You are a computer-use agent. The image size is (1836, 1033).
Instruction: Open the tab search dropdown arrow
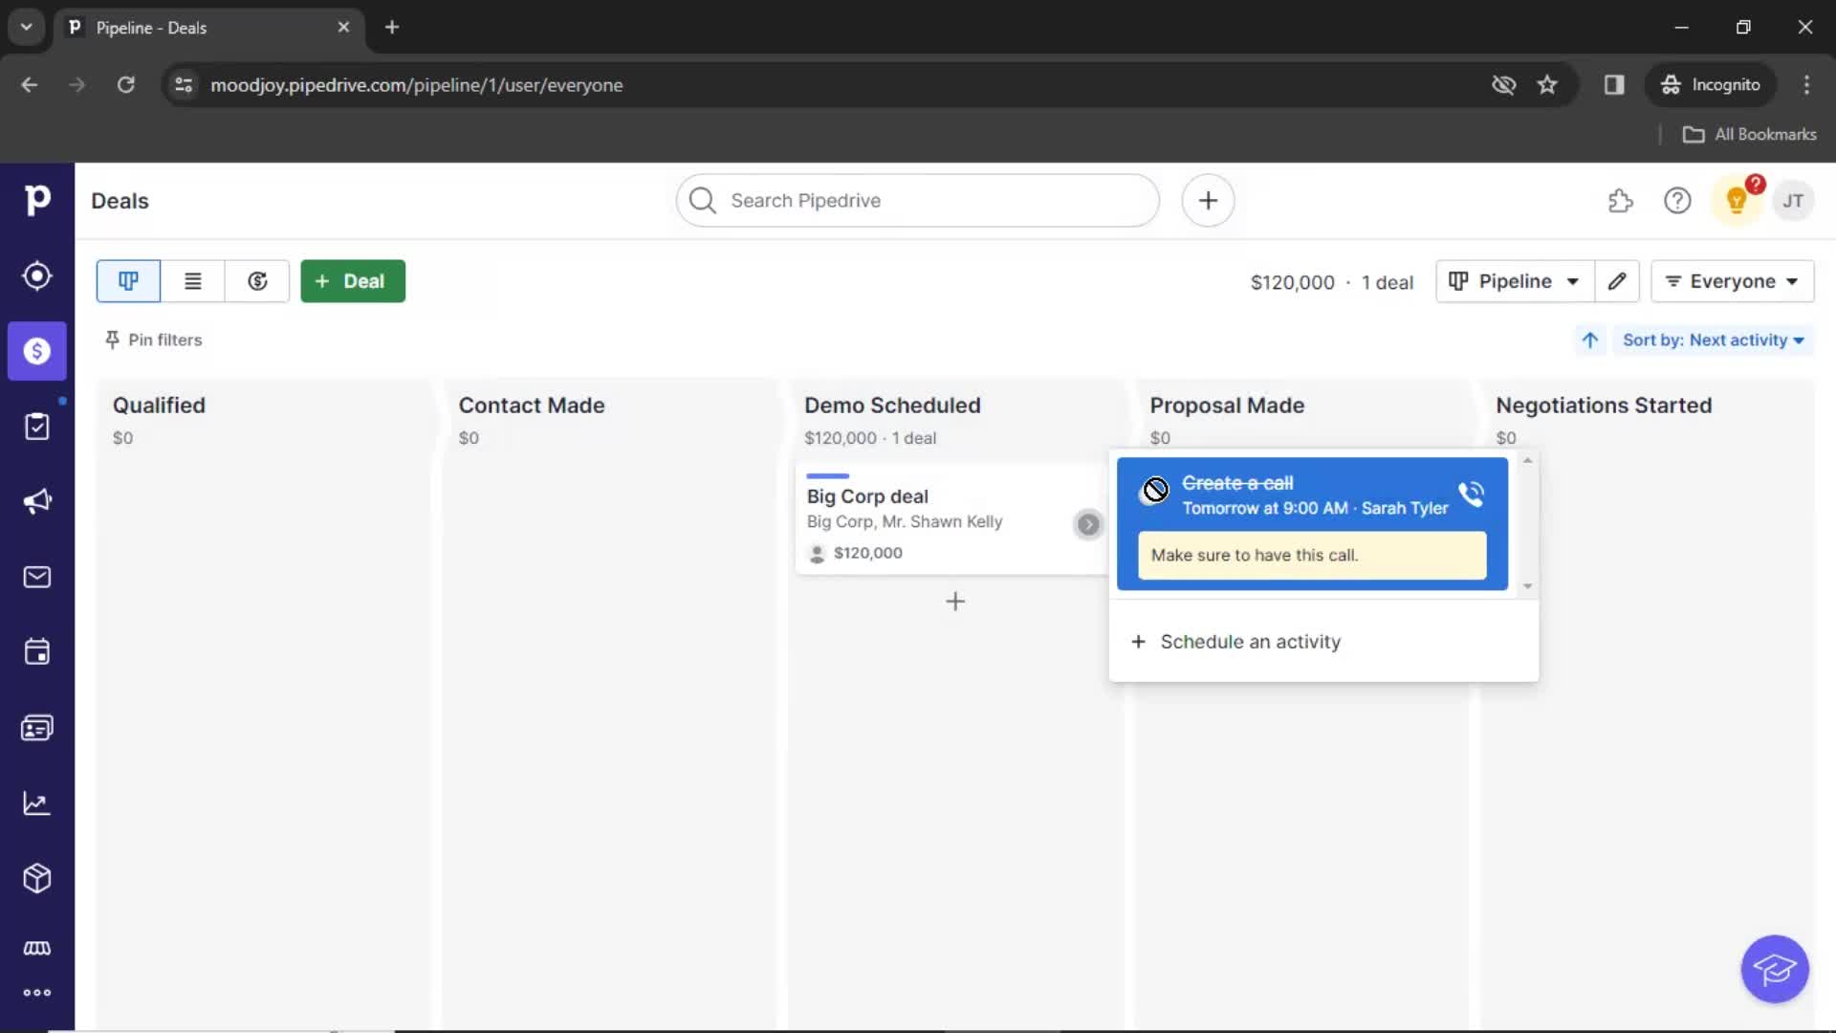(27, 28)
